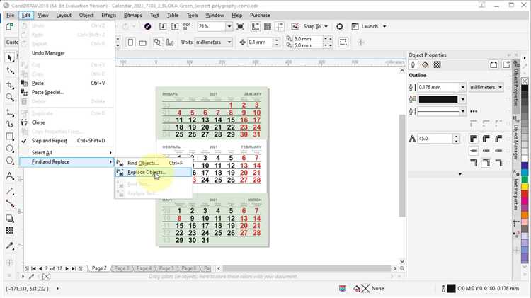The image size is (531, 298).
Task: Open the outline color dropdown
Action: (462, 99)
